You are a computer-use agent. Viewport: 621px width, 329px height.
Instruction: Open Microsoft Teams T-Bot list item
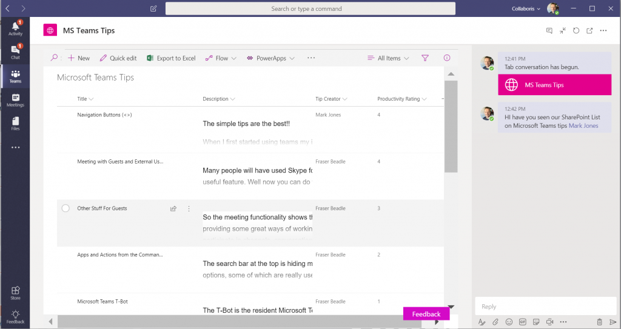coord(102,301)
